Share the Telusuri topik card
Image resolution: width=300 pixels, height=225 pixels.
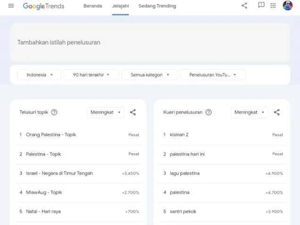click(x=133, y=112)
